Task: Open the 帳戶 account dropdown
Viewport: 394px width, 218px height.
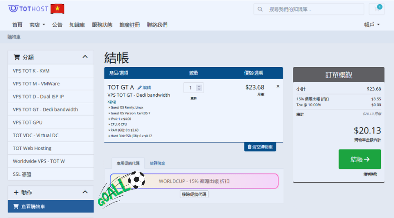Action: point(372,25)
